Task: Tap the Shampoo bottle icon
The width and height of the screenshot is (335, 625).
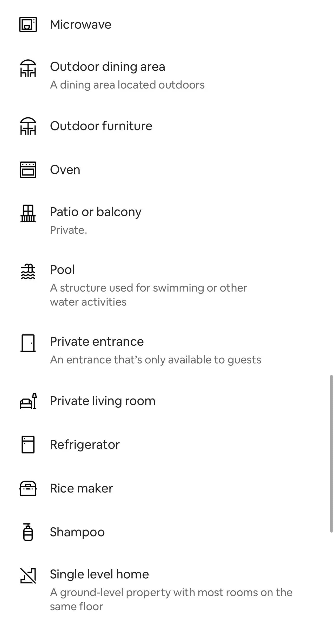Action: point(28,532)
